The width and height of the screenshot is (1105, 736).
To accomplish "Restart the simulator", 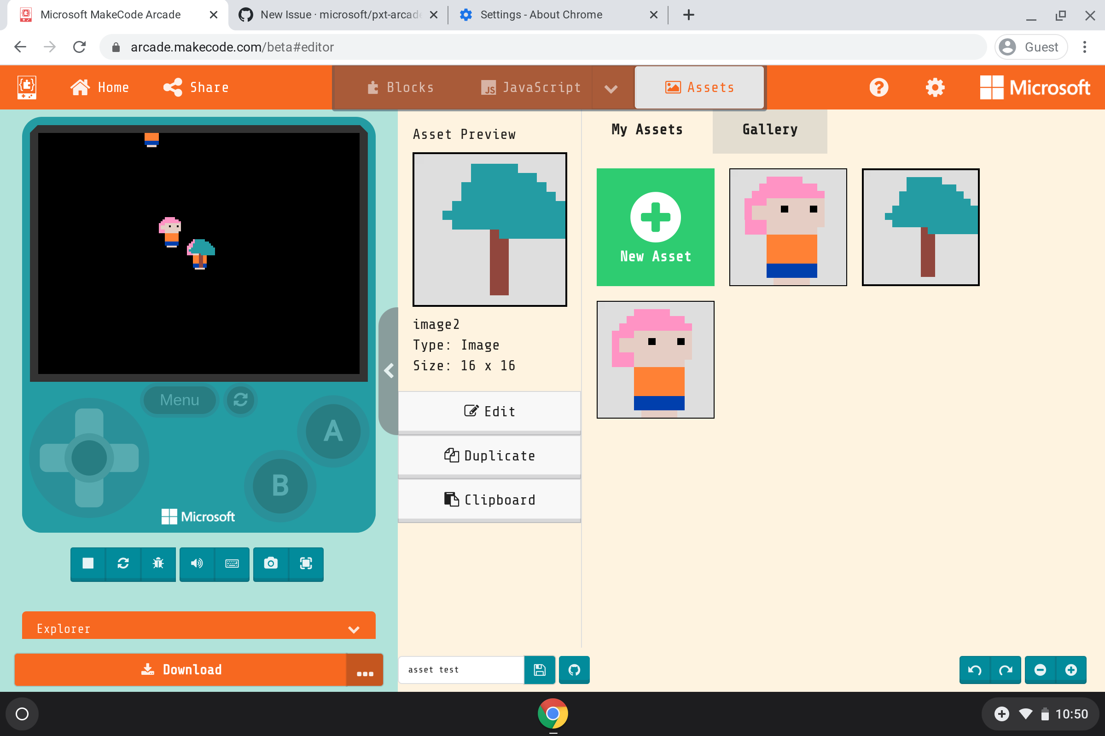I will tap(123, 564).
